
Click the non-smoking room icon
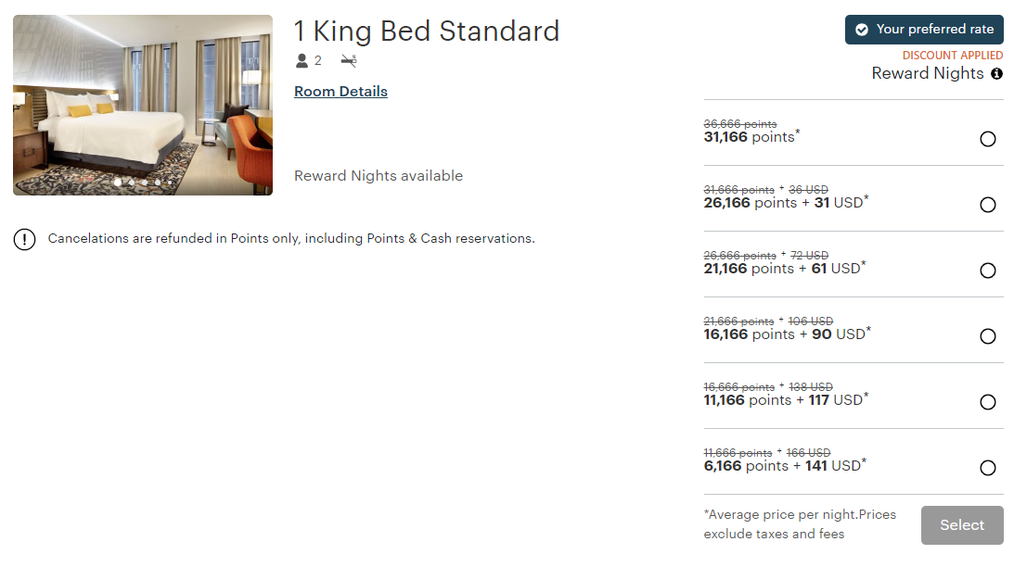click(349, 61)
